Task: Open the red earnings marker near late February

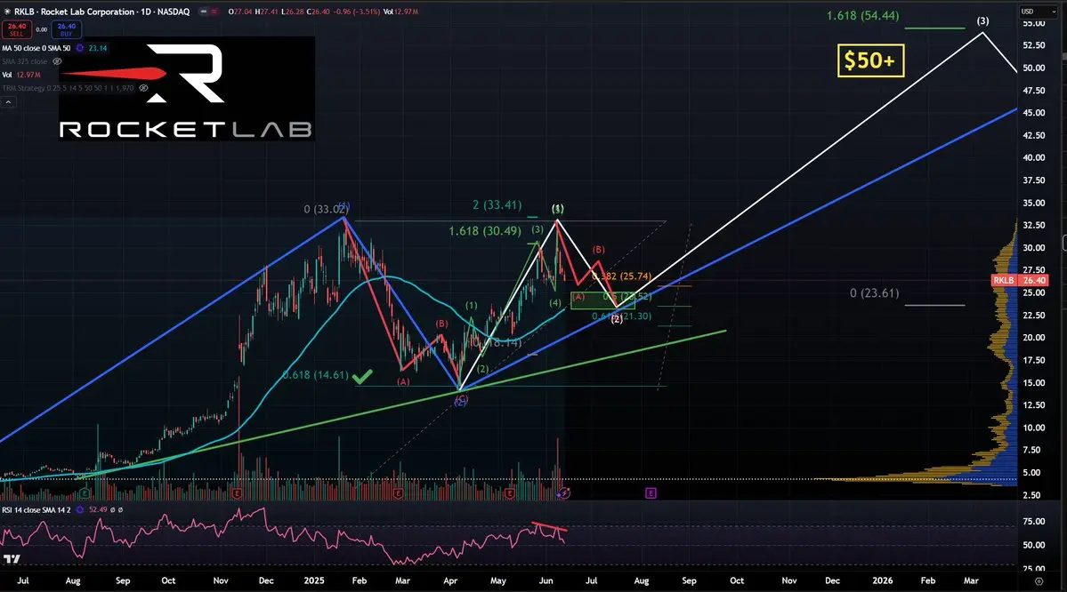Action: [x=398, y=492]
